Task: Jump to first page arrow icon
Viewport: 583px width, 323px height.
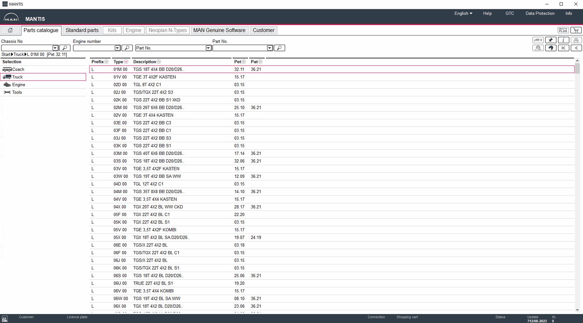Action: 563,48
